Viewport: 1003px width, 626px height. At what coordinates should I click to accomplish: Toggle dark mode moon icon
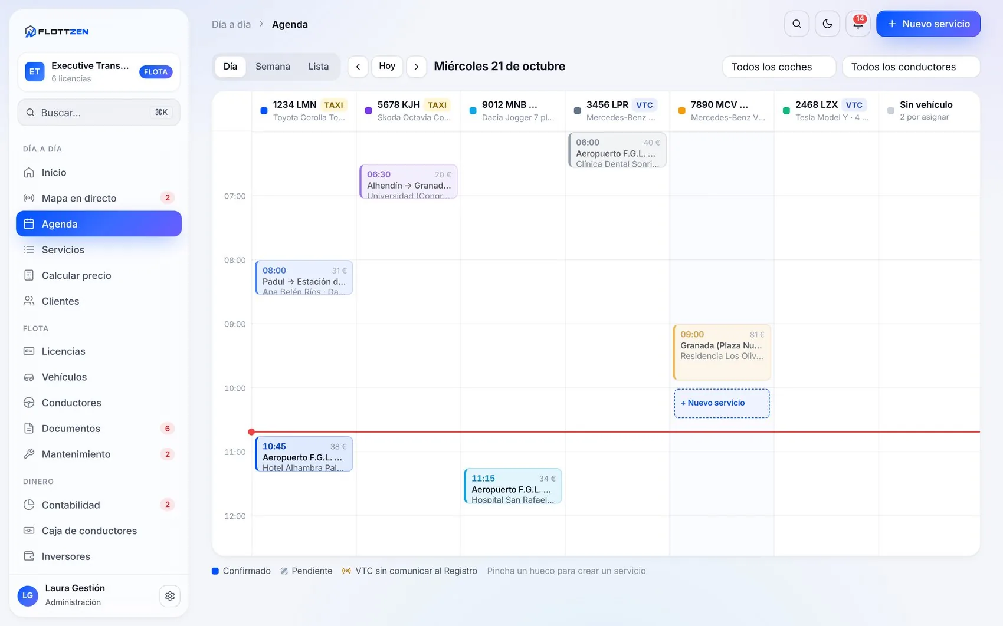[827, 24]
